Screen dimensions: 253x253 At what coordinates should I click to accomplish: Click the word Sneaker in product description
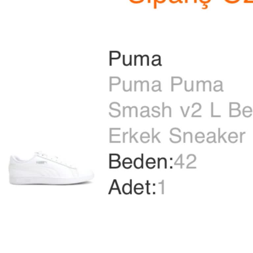click(207, 135)
